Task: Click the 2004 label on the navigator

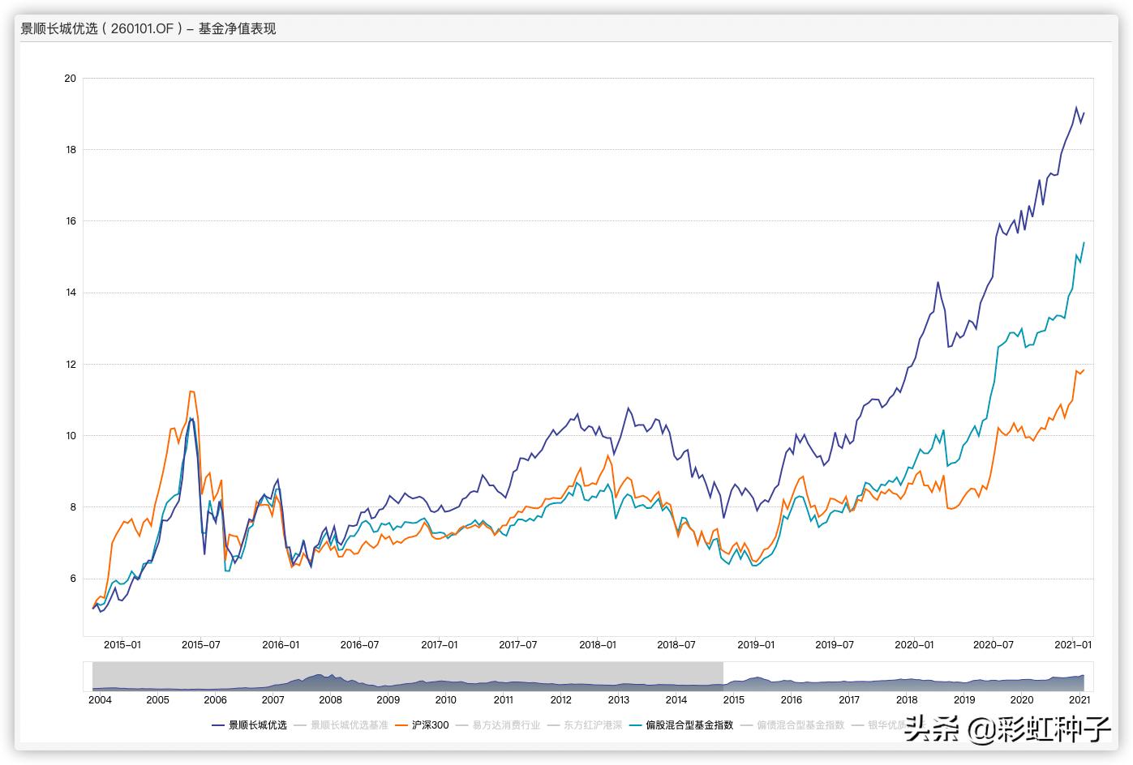Action: 100,700
